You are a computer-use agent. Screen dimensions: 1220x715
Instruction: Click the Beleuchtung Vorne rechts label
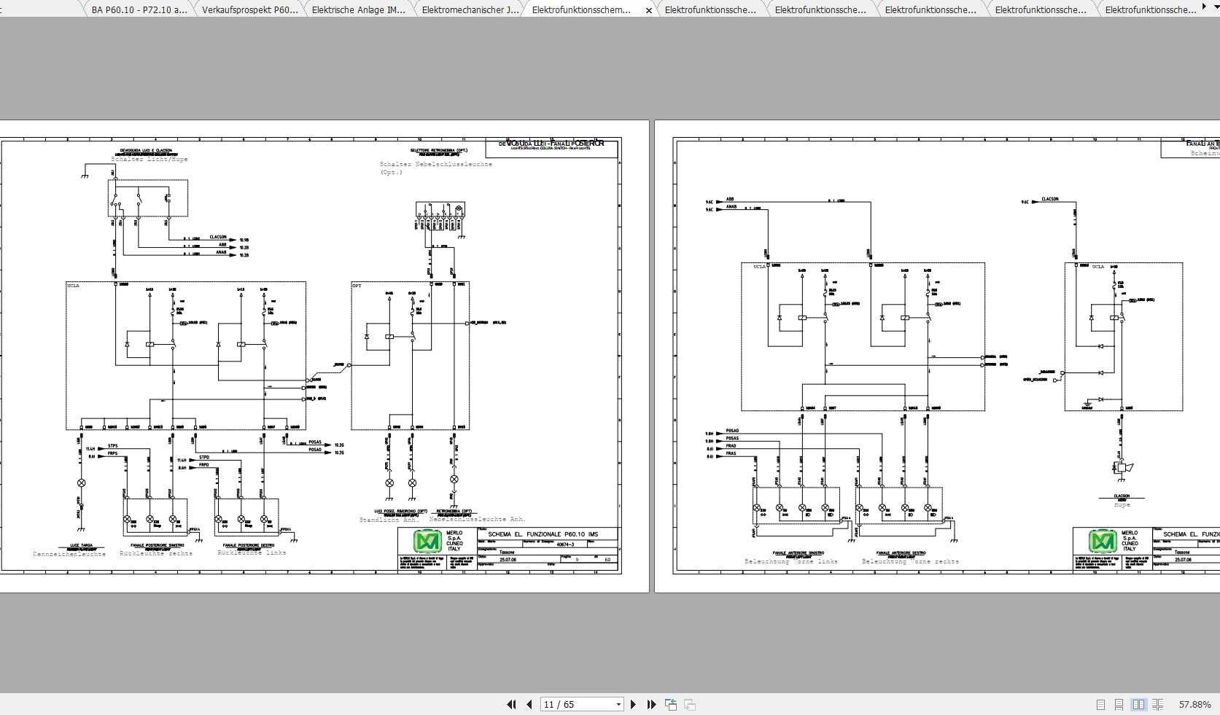[x=910, y=562]
